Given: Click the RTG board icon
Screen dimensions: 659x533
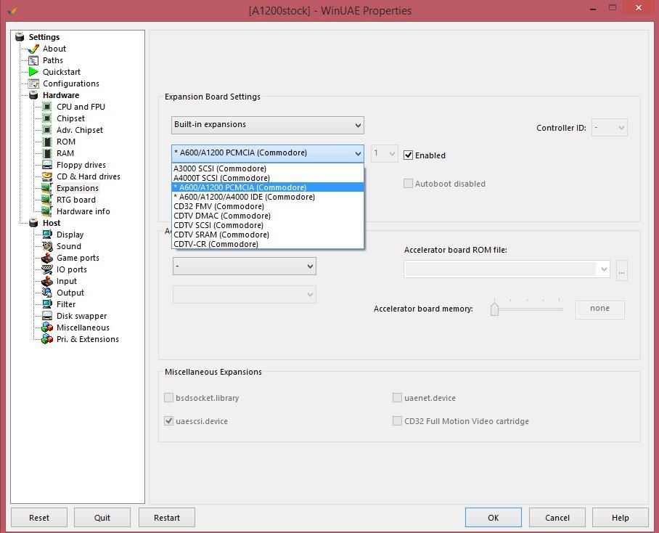Looking at the screenshot, I should 47,200.
